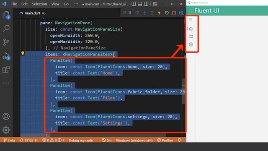Click the debug Step Over button
This screenshot has width=268, height=151.
coord(137,13)
